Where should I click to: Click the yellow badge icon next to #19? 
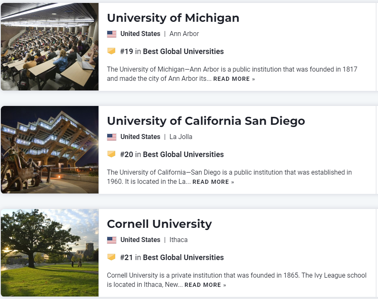111,51
